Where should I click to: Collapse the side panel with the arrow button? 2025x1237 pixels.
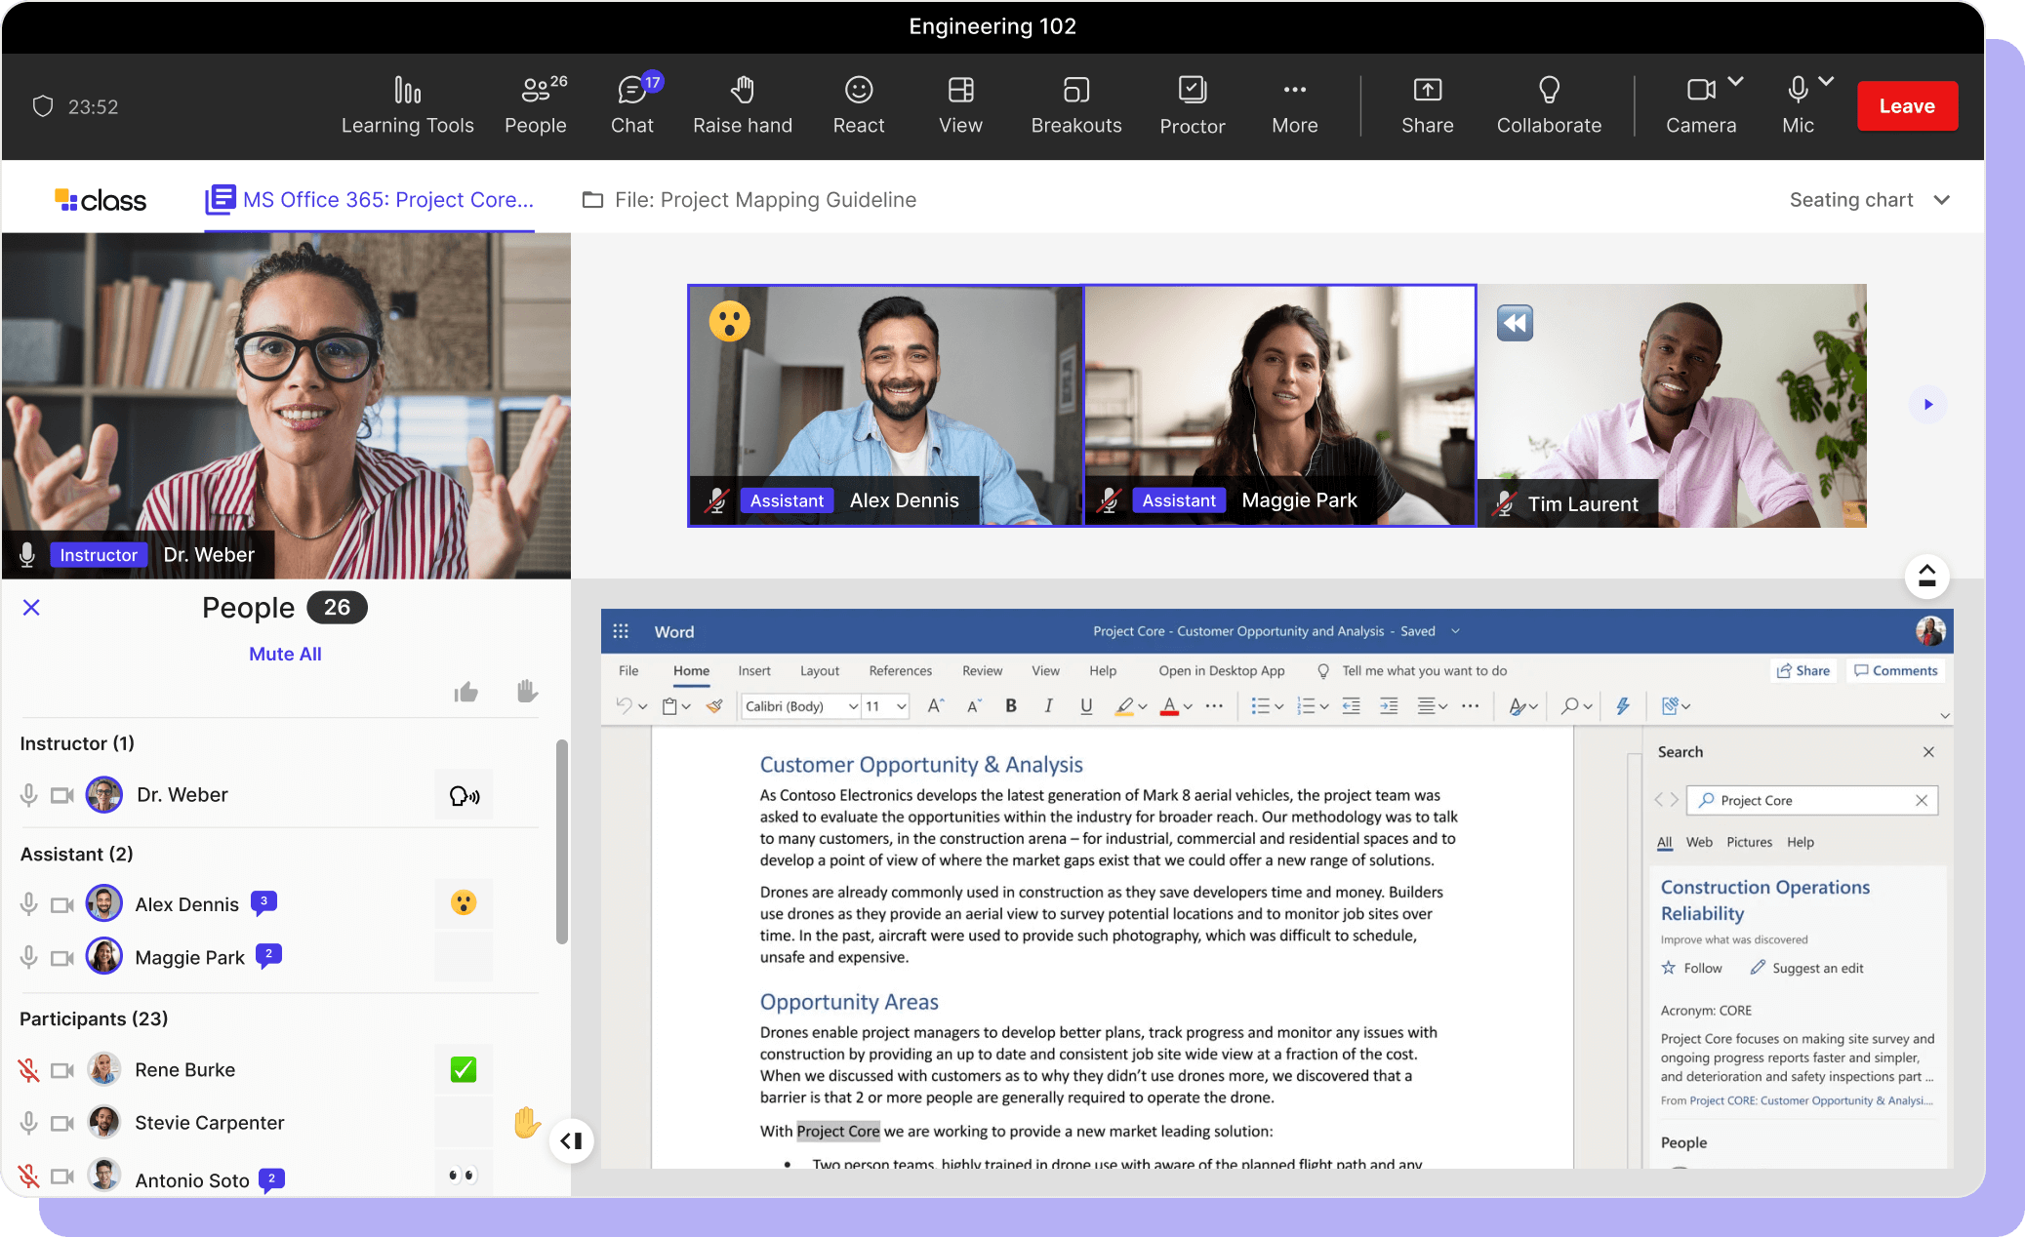[x=571, y=1140]
